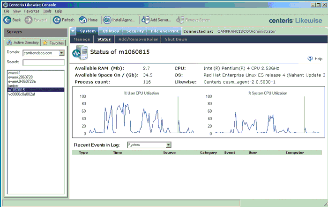Switch to the Favorites server tab
This screenshot has width=328, height=207.
[x=53, y=43]
